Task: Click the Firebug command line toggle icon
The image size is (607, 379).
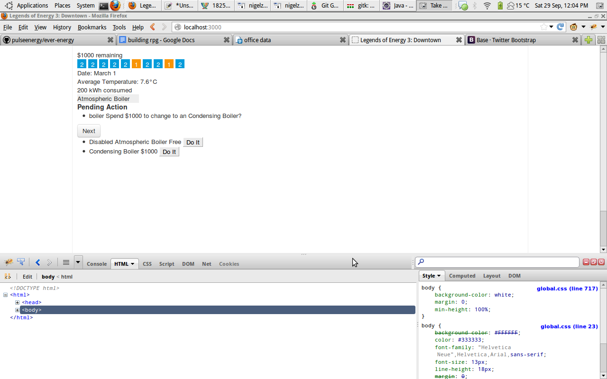Action: (66, 262)
